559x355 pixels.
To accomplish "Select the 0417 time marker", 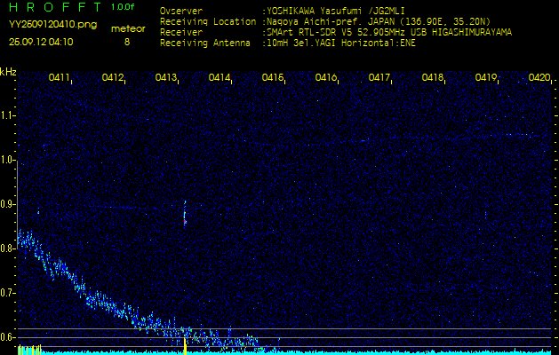I will [x=379, y=78].
